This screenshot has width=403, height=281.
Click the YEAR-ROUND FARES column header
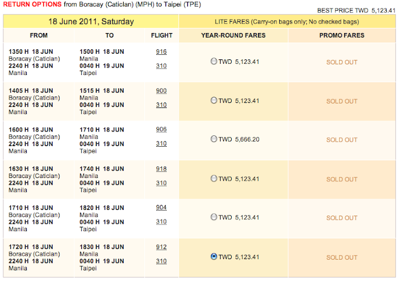[x=233, y=35]
